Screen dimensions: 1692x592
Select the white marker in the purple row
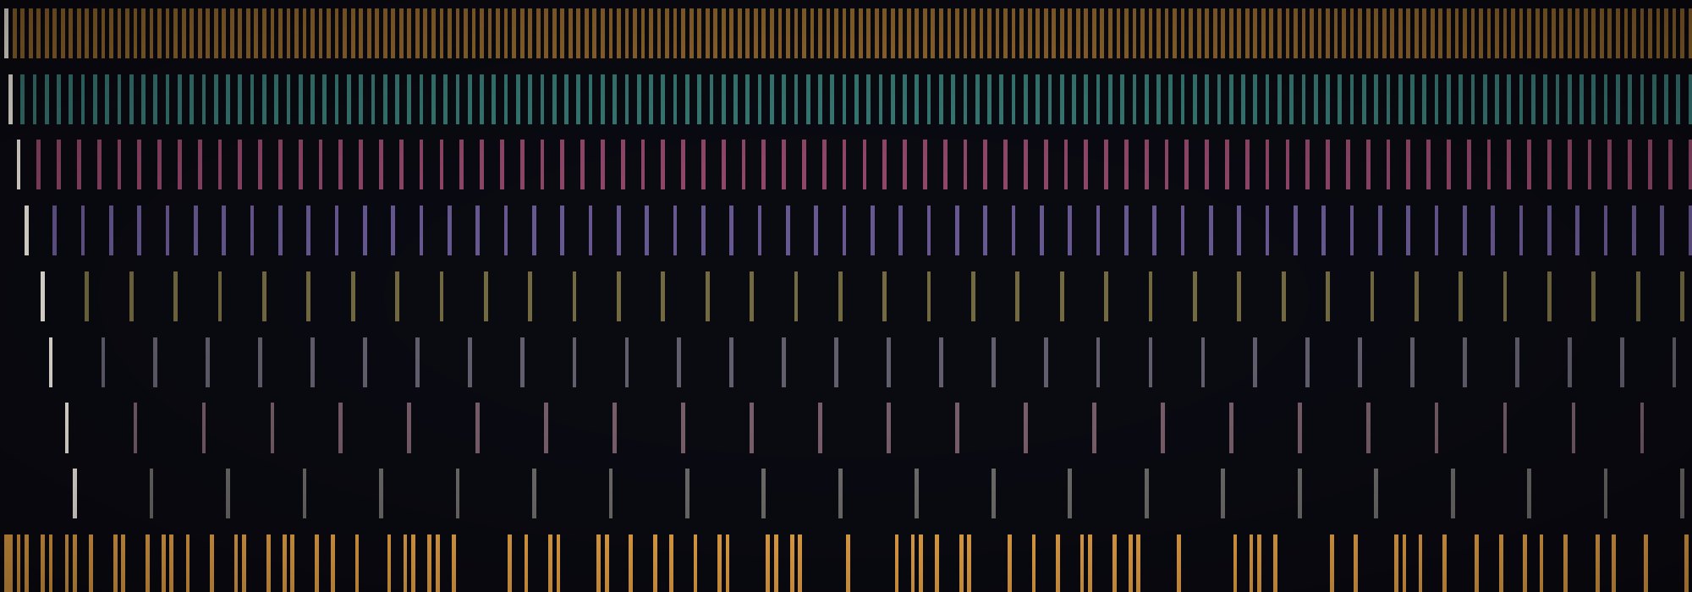click(x=27, y=230)
